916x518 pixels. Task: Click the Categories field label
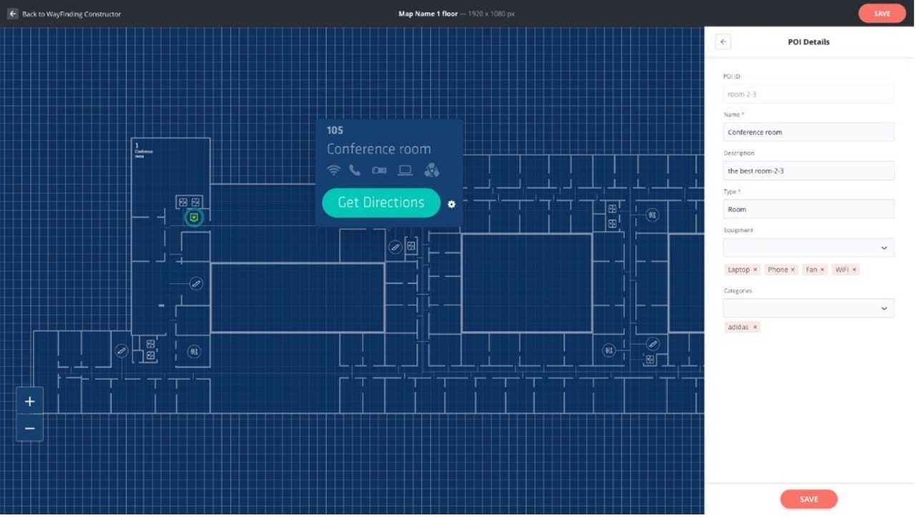738,291
